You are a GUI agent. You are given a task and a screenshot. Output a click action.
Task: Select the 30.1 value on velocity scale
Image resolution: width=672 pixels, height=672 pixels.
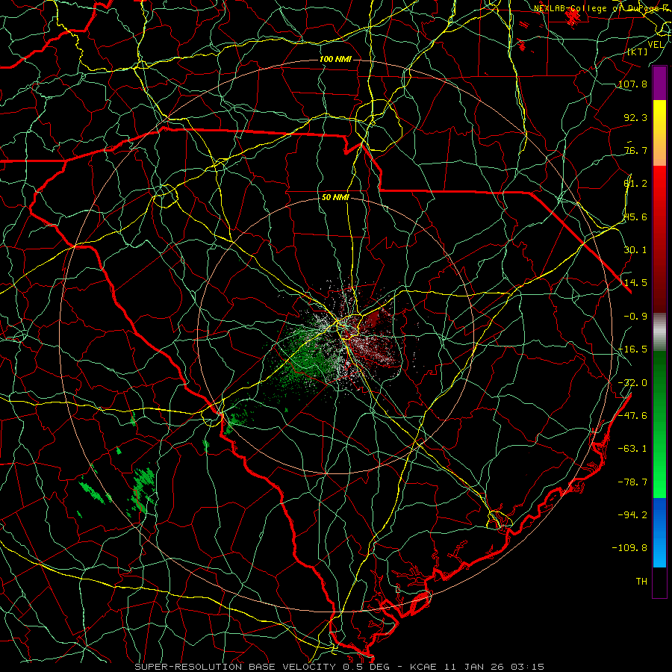(x=635, y=250)
